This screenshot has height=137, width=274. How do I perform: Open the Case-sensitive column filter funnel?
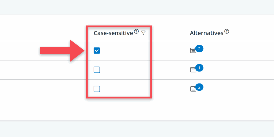(143, 33)
